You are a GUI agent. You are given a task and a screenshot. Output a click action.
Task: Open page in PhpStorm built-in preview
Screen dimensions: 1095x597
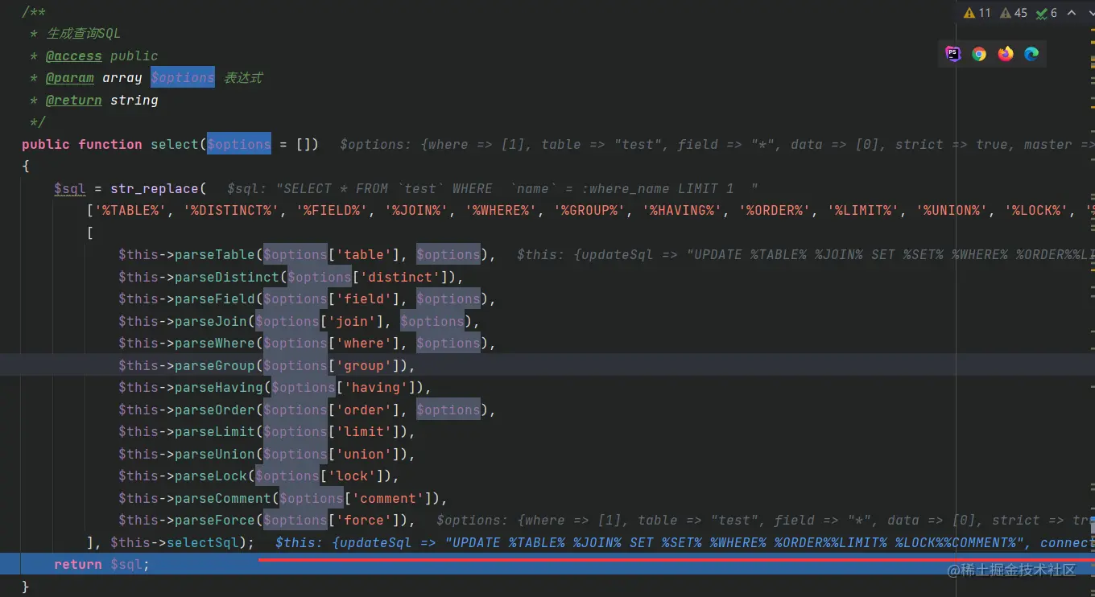[953, 54]
